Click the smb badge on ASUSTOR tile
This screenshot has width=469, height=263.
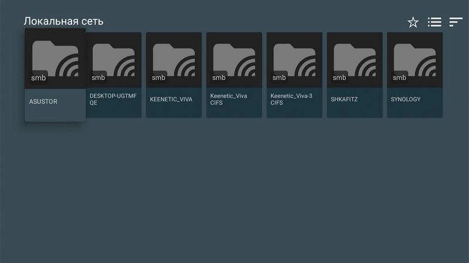pos(38,78)
